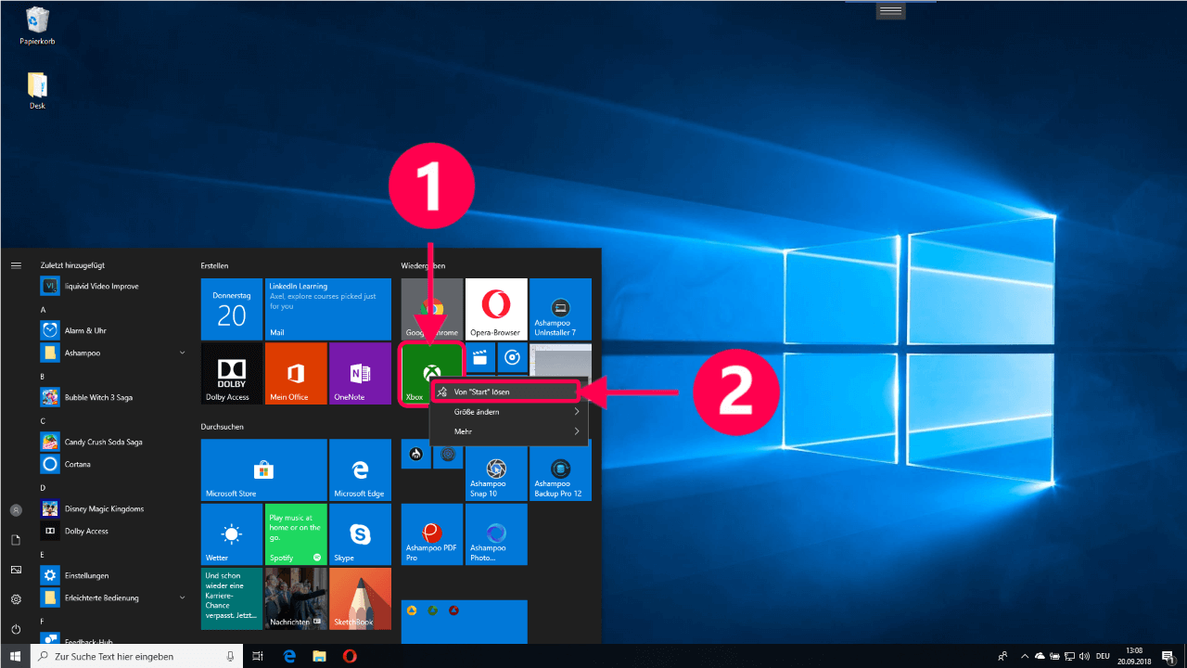This screenshot has height=668, width=1187.
Task: Open Settings gear in Start rail
Action: coord(16,599)
